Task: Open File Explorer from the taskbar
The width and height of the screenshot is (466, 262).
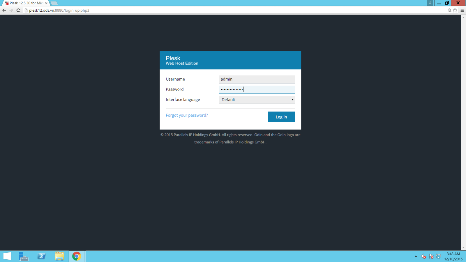Action: (59, 256)
